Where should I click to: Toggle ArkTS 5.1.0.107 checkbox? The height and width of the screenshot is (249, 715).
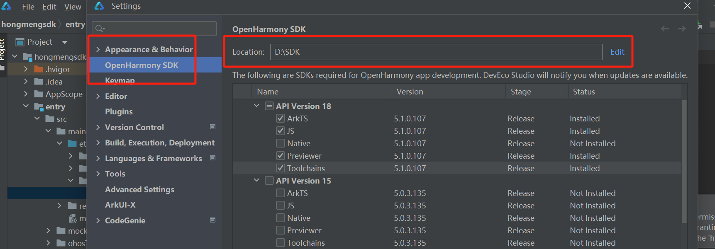pos(281,118)
